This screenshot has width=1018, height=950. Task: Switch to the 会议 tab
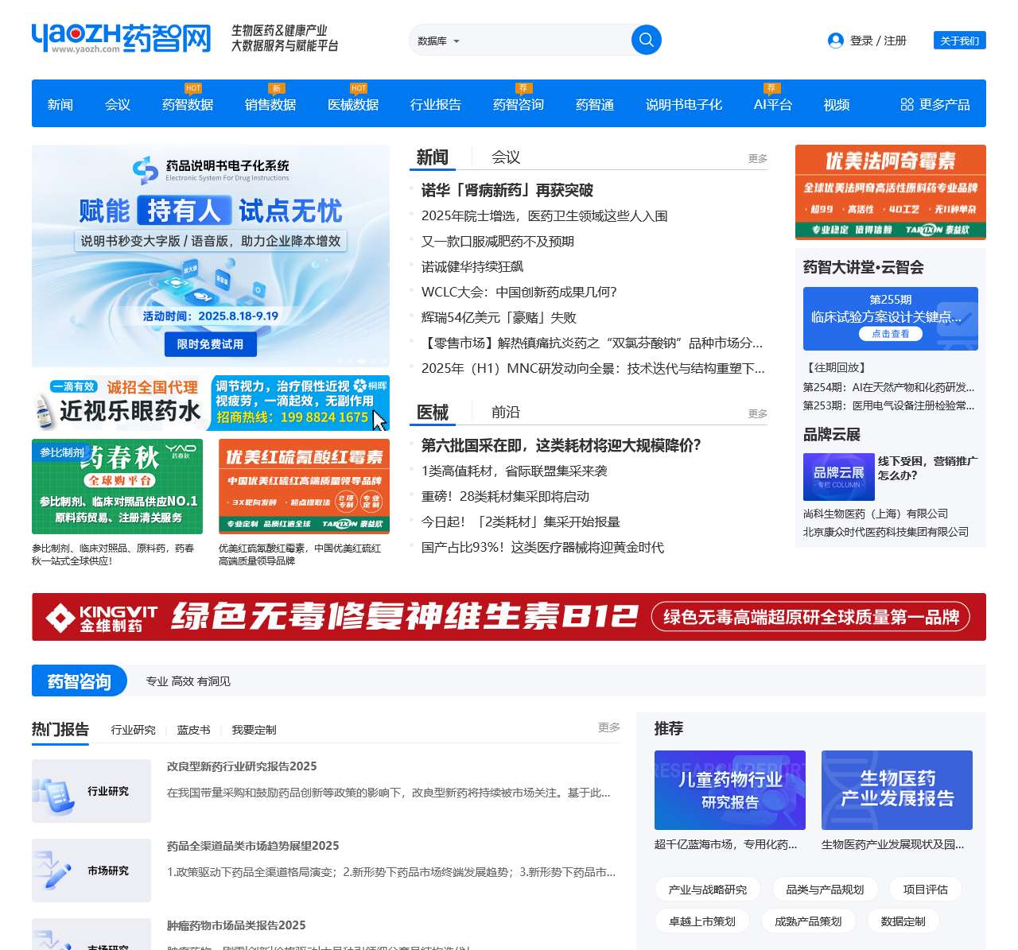pyautogui.click(x=503, y=157)
